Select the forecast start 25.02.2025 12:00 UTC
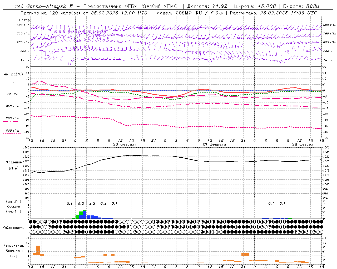337x269 pixels. (x=119, y=13)
